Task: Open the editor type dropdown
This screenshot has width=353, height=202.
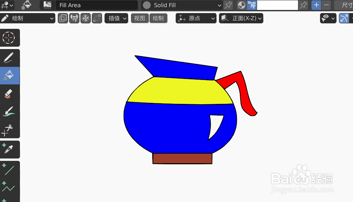Action: [x=7, y=5]
